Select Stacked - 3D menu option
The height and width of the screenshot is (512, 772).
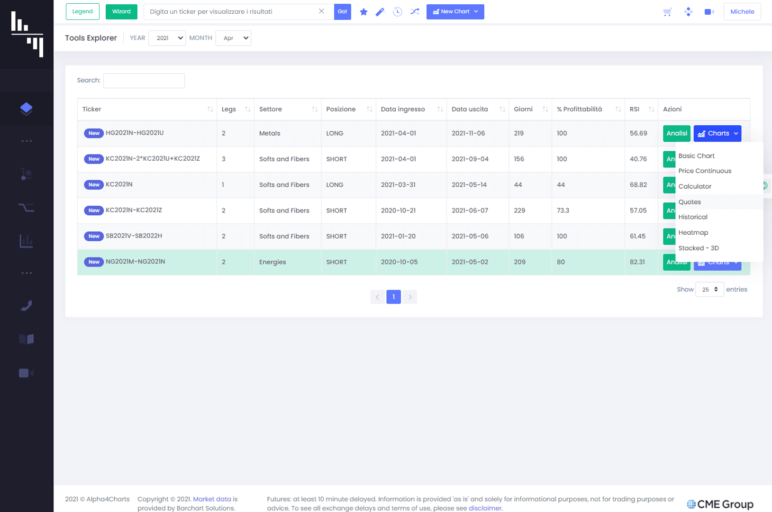[x=698, y=248]
